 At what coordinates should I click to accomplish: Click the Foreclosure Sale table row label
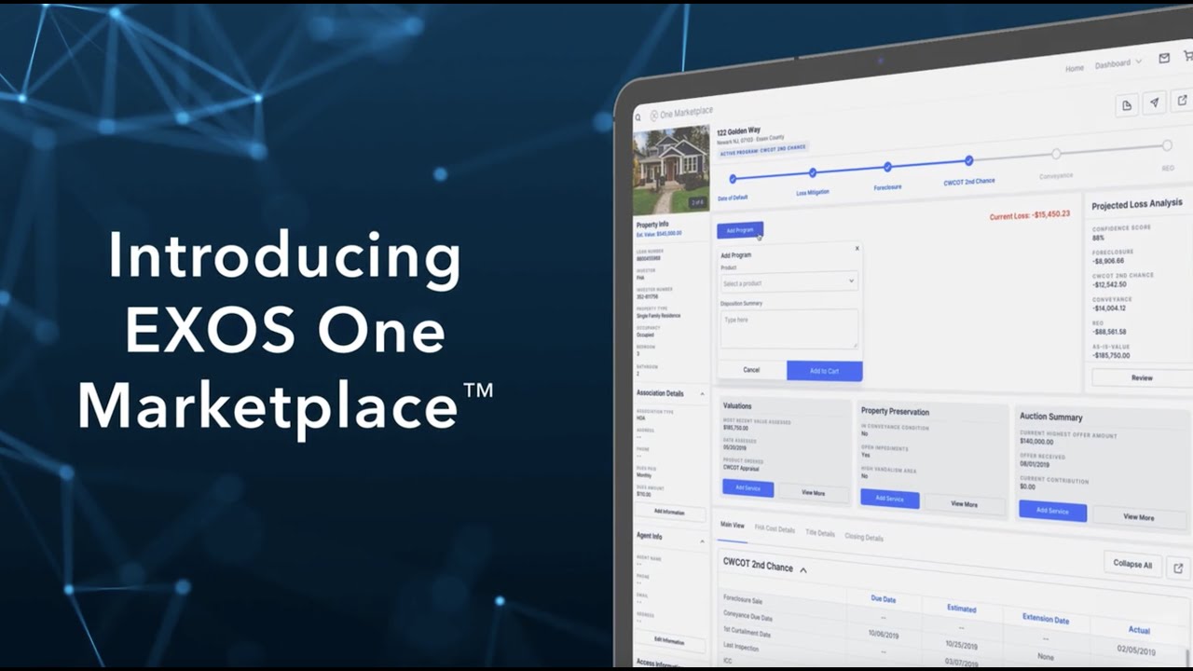743,600
